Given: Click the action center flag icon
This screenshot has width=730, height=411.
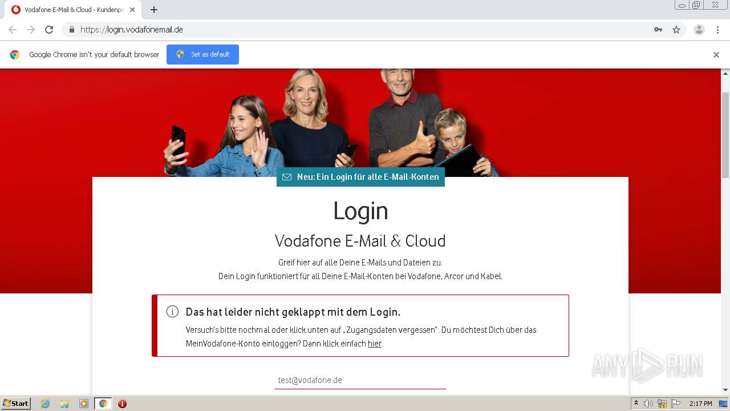Looking at the screenshot, I should 676,404.
